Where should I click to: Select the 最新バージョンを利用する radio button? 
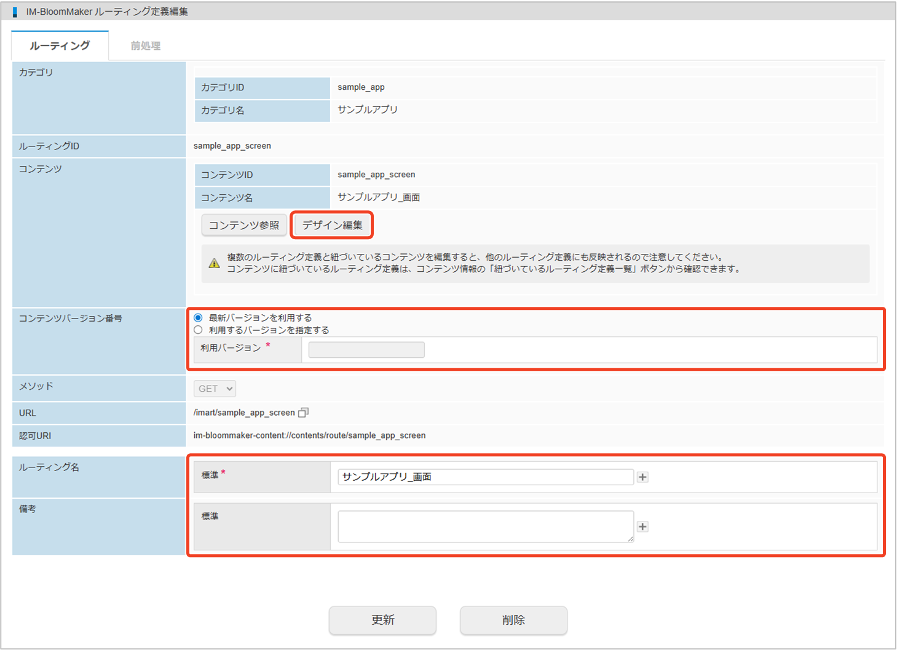point(198,318)
